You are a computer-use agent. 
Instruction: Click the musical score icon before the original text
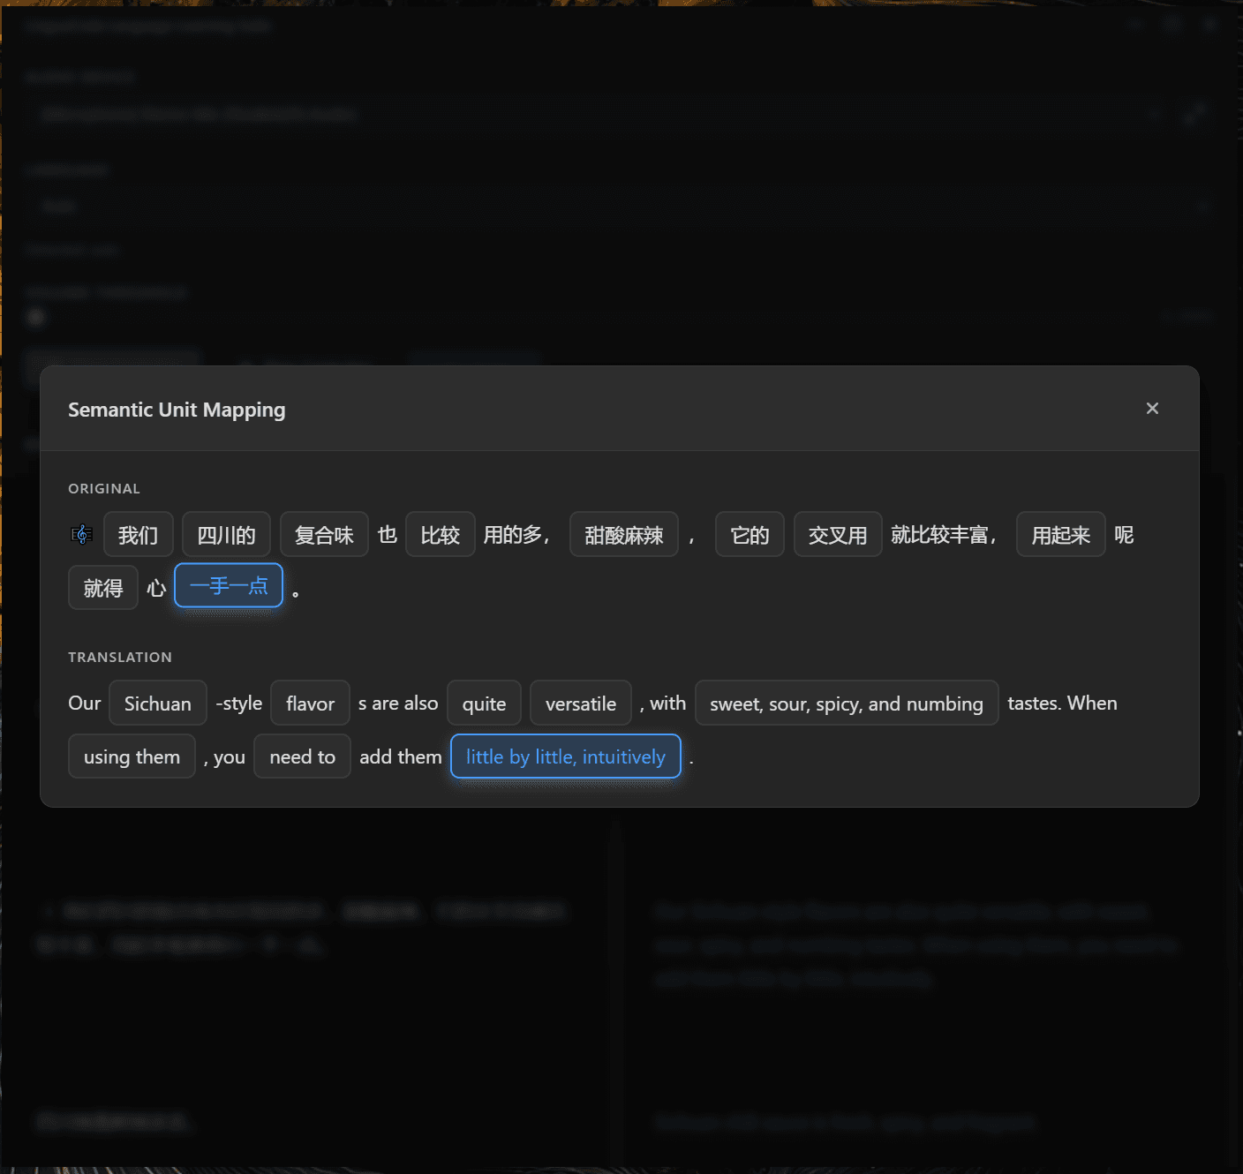click(x=81, y=535)
